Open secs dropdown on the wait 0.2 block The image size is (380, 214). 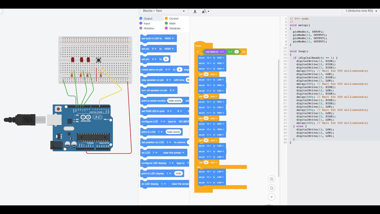pyautogui.click(x=214, y=163)
